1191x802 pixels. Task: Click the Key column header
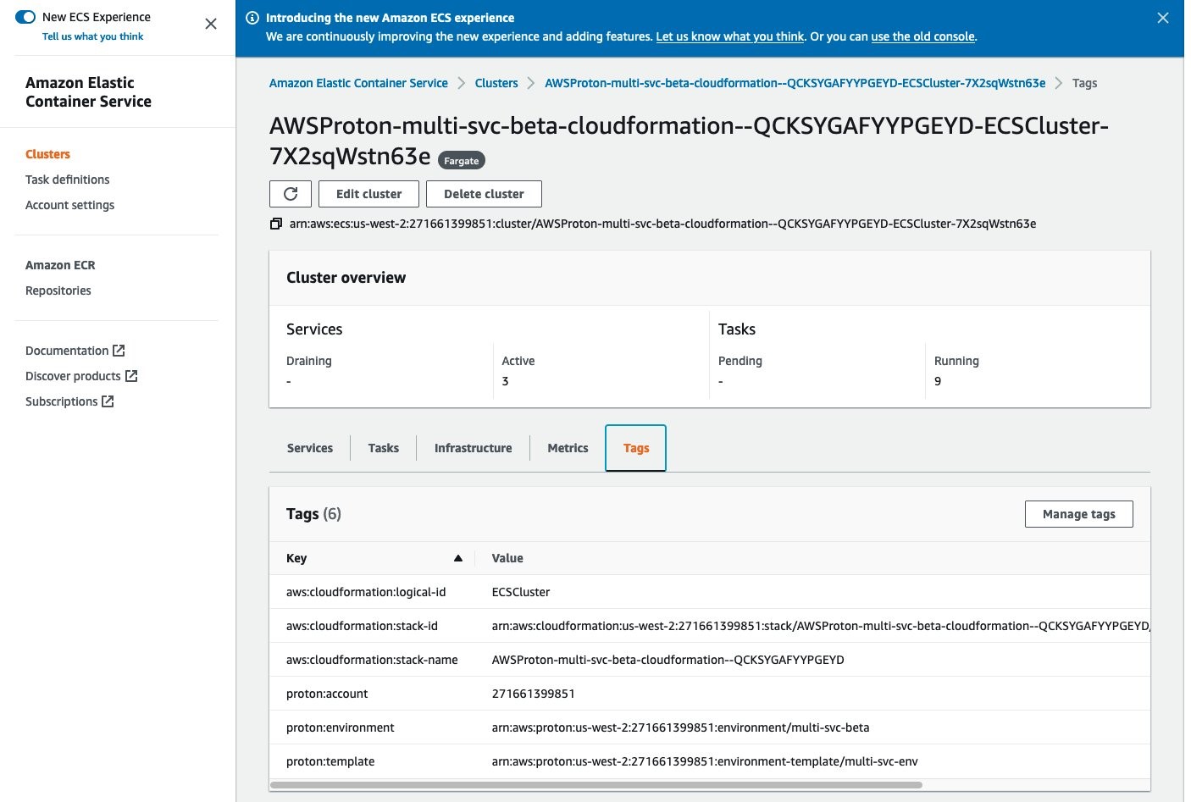(296, 558)
